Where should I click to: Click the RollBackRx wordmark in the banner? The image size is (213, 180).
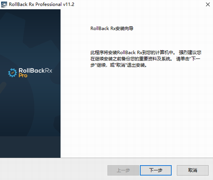[x=35, y=70]
